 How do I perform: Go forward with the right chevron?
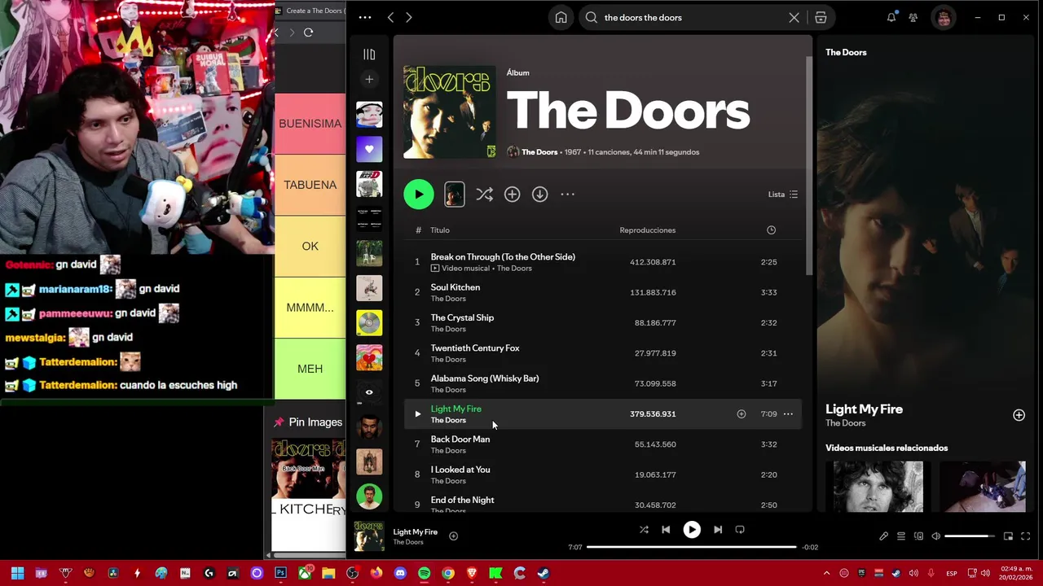click(409, 17)
